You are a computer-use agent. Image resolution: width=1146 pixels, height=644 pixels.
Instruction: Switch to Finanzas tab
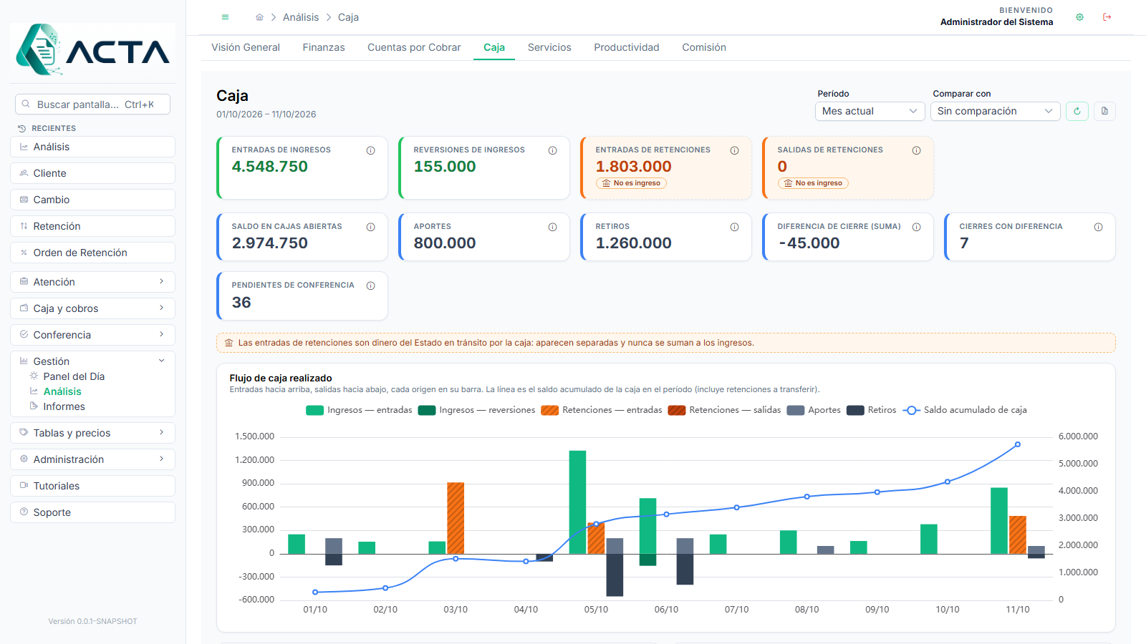[324, 47]
